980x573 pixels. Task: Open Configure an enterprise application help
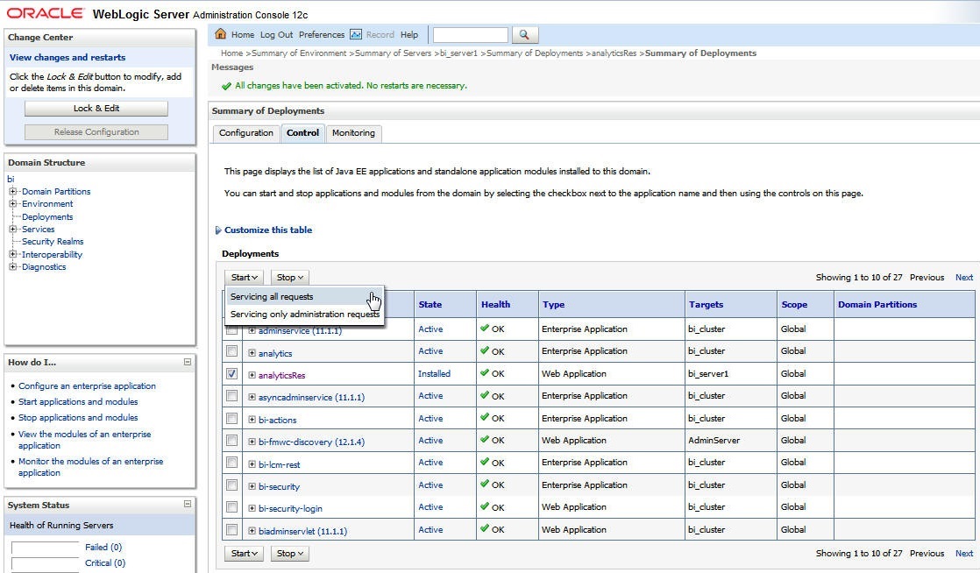87,386
